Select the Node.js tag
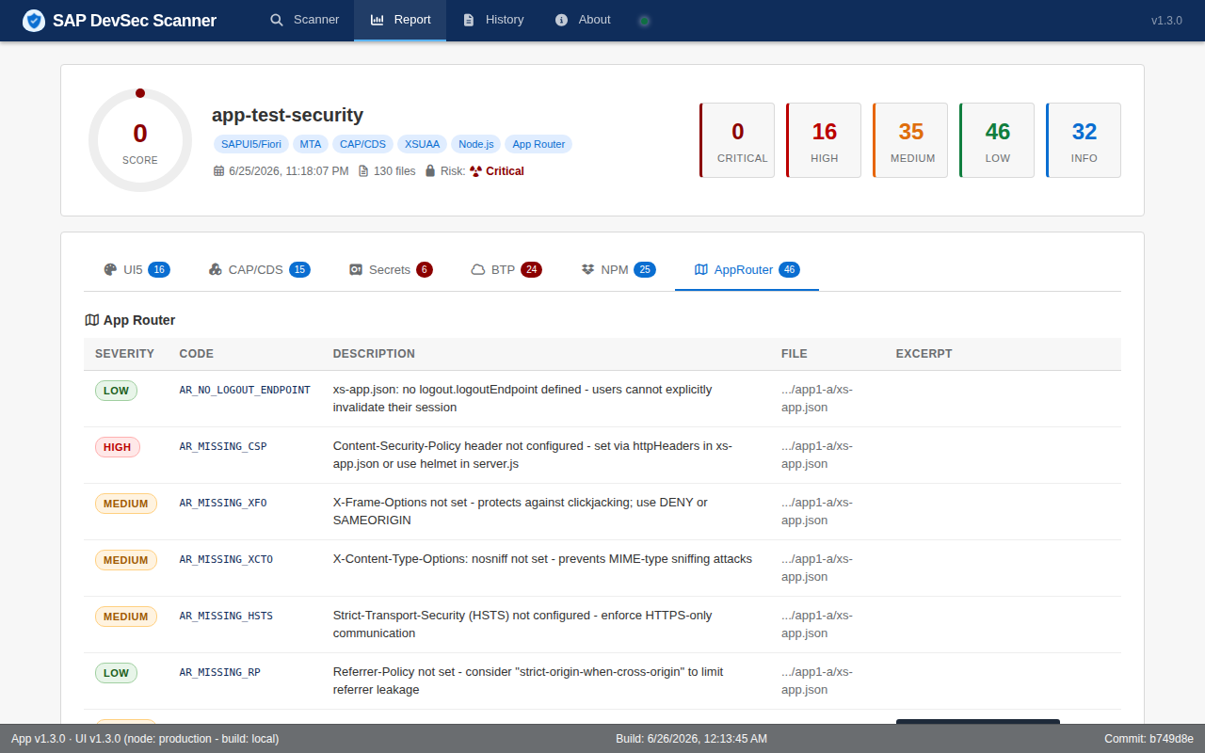Viewport: 1205px width, 753px height. coord(476,144)
